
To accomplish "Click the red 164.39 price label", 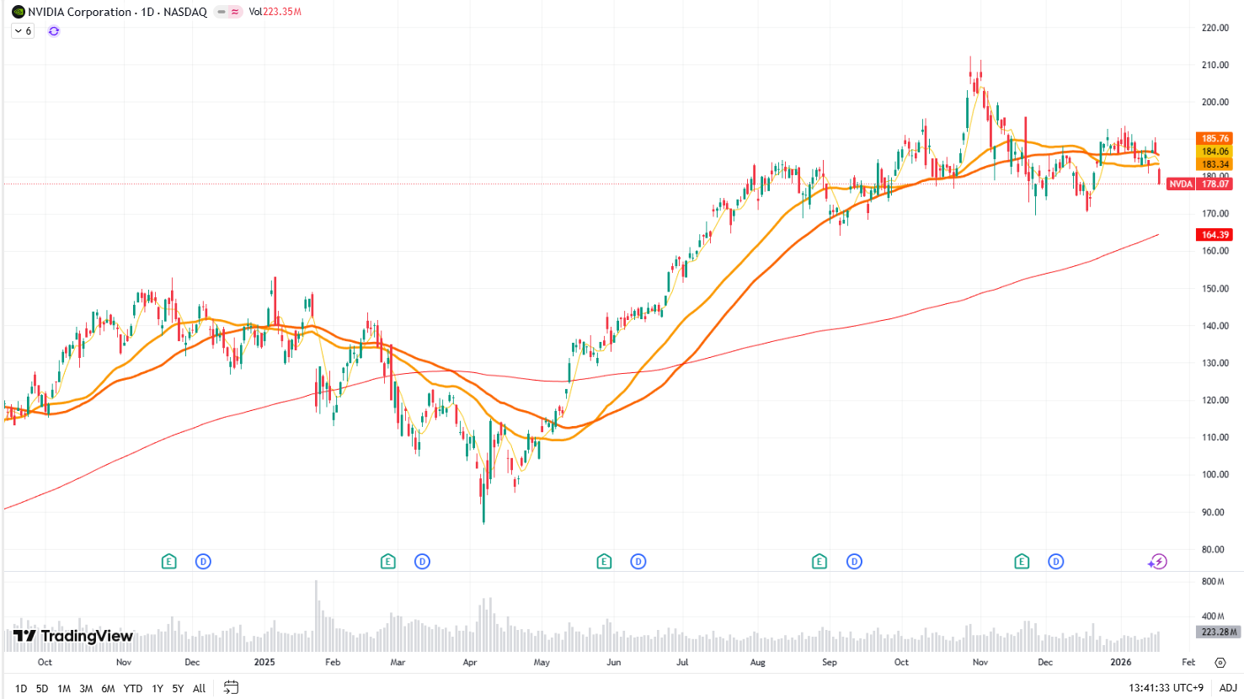I will [1215, 235].
